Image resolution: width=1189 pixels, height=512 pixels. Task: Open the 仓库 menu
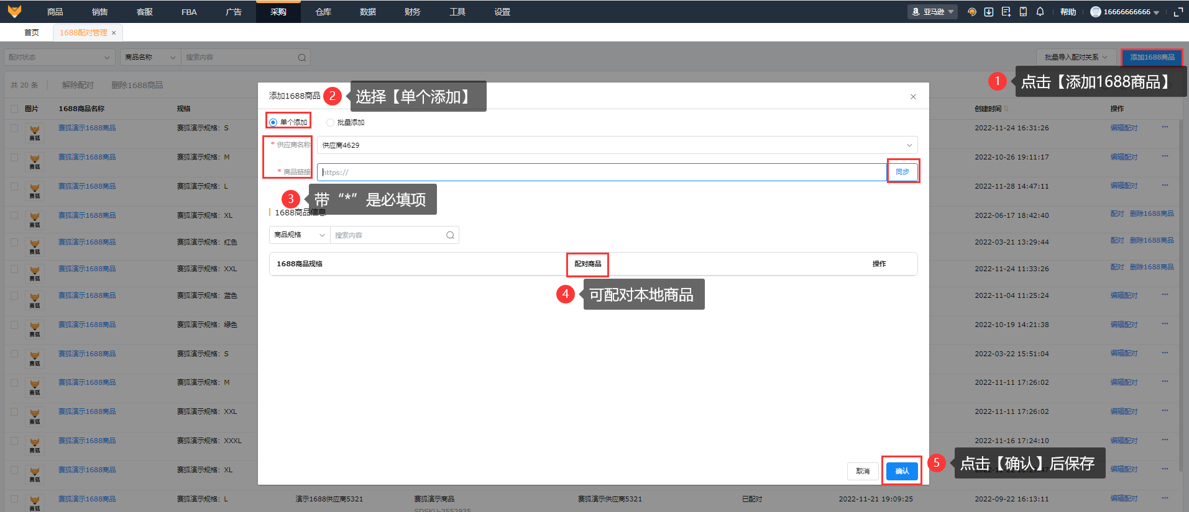(323, 12)
